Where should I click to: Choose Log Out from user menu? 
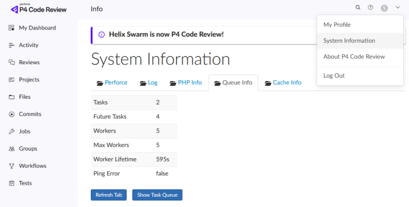[334, 76]
